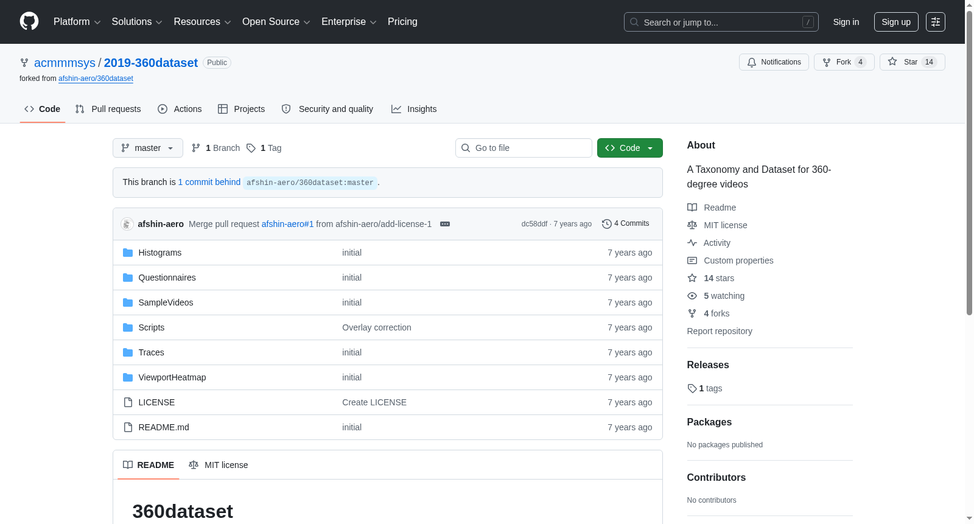The width and height of the screenshot is (974, 524).
Task: Expand the commit message ellipsis
Action: tap(445, 224)
